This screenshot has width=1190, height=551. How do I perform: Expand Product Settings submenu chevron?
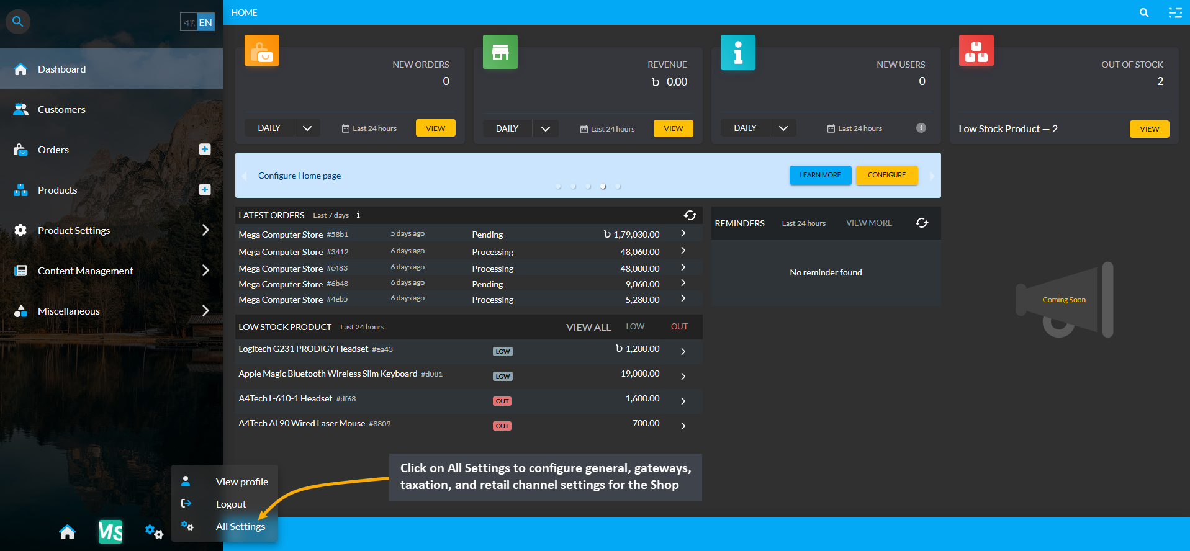pyautogui.click(x=205, y=230)
